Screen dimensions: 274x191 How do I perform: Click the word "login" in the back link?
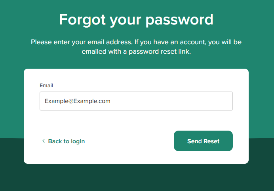click(x=77, y=141)
